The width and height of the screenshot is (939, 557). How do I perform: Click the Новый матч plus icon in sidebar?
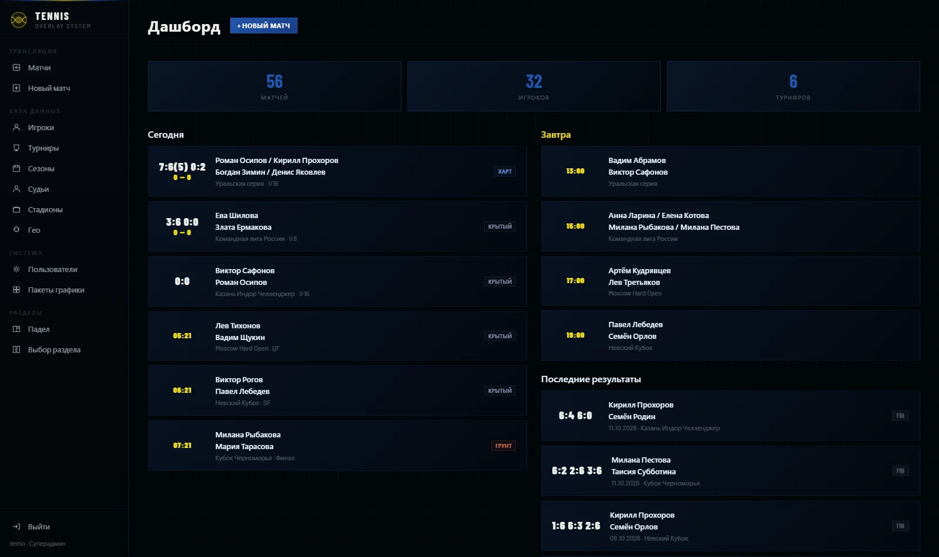coord(16,88)
